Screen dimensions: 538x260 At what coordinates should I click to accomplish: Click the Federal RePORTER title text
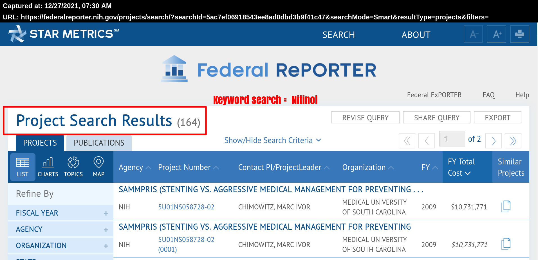coord(287,70)
